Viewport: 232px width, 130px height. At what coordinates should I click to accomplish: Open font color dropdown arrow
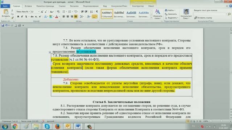tap(59, 17)
